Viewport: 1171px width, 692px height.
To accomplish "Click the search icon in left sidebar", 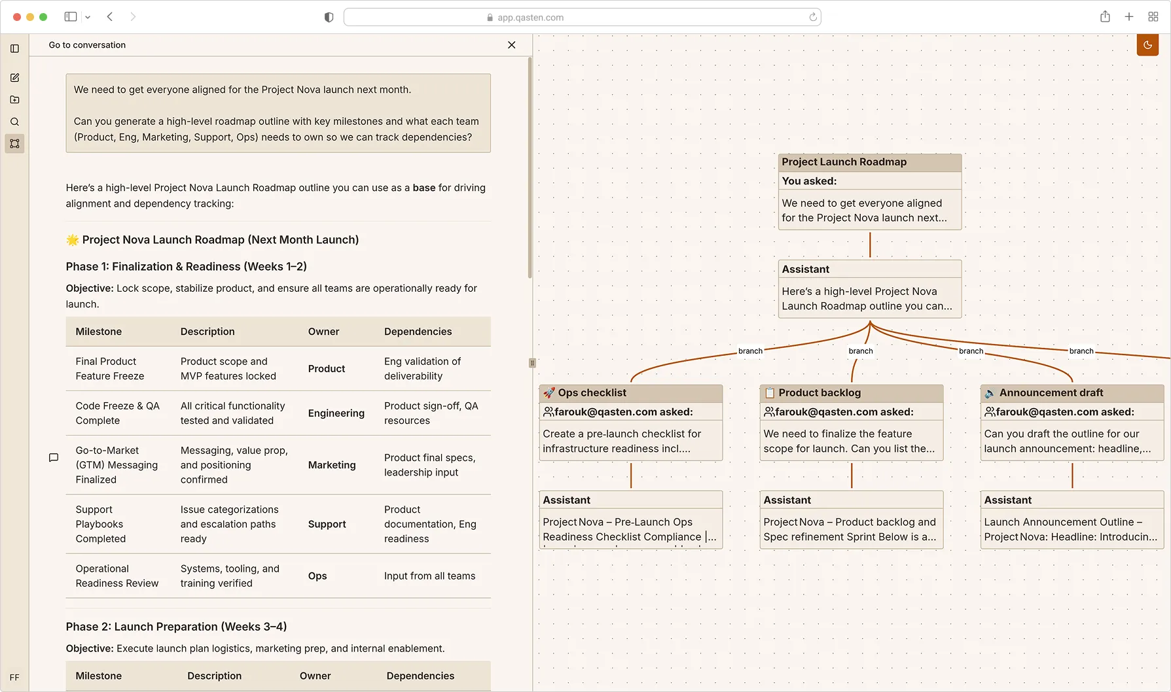I will point(14,122).
